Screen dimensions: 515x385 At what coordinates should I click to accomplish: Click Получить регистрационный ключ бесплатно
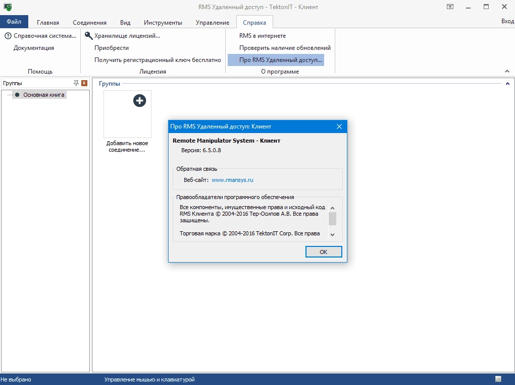click(158, 60)
